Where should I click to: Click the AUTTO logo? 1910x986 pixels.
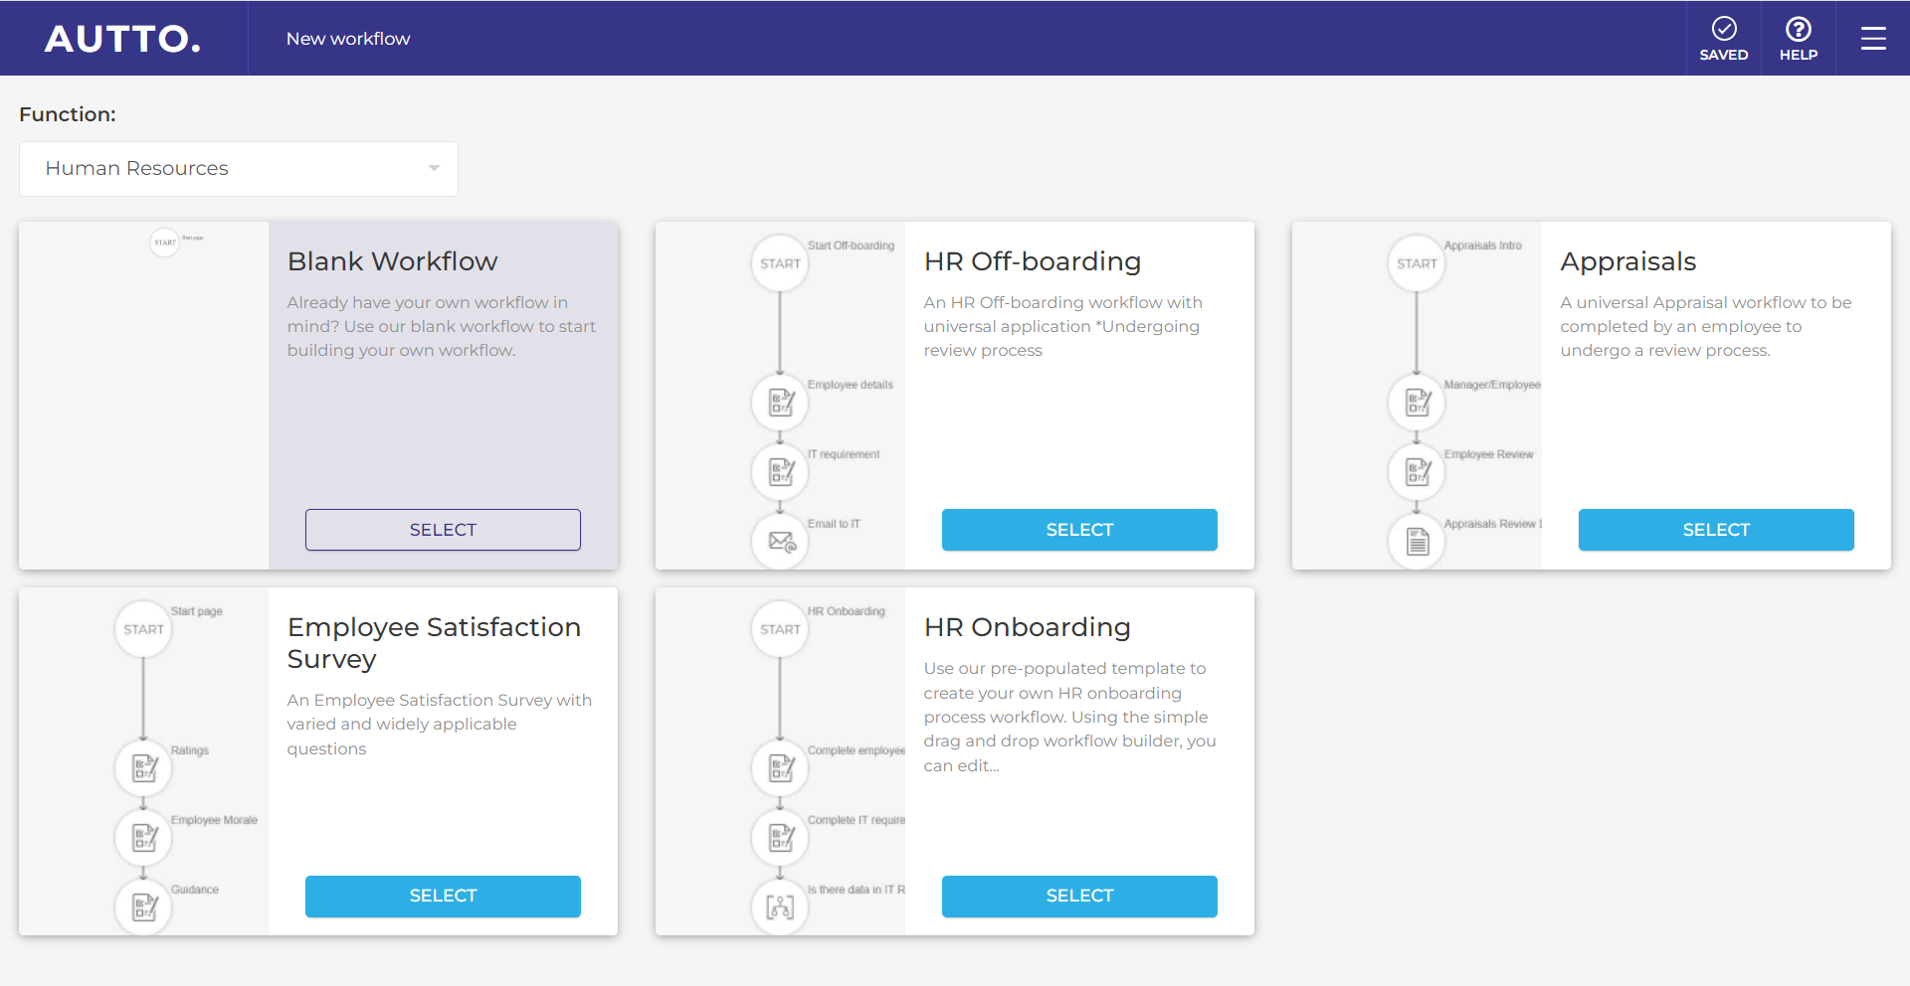[122, 39]
